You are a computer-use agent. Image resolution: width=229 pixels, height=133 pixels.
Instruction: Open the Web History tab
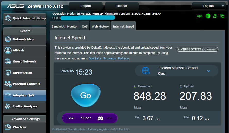pos(100,26)
